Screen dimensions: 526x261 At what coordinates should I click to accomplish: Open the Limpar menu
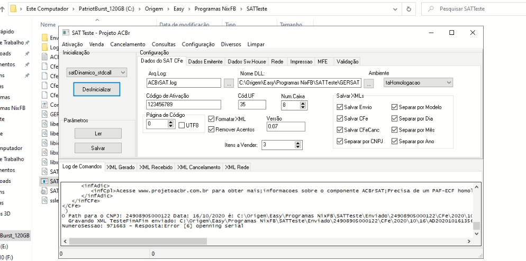256,44
